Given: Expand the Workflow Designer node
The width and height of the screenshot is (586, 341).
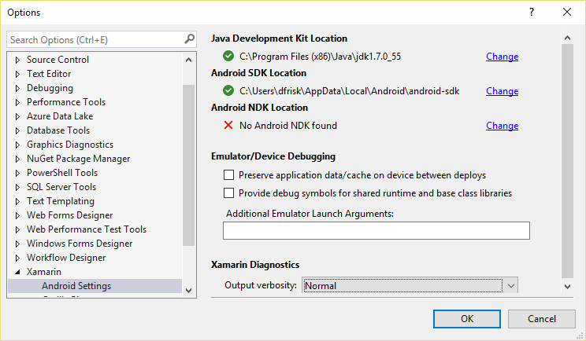Looking at the screenshot, I should click(17, 258).
